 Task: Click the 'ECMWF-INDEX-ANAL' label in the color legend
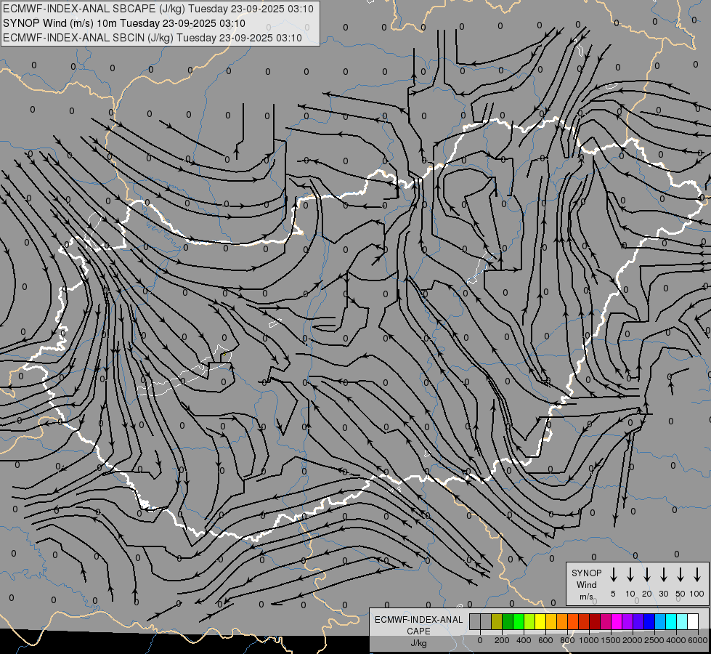pyautogui.click(x=418, y=620)
